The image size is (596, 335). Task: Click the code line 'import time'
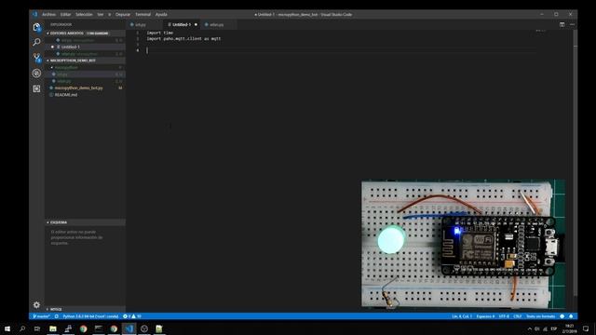[x=160, y=33]
